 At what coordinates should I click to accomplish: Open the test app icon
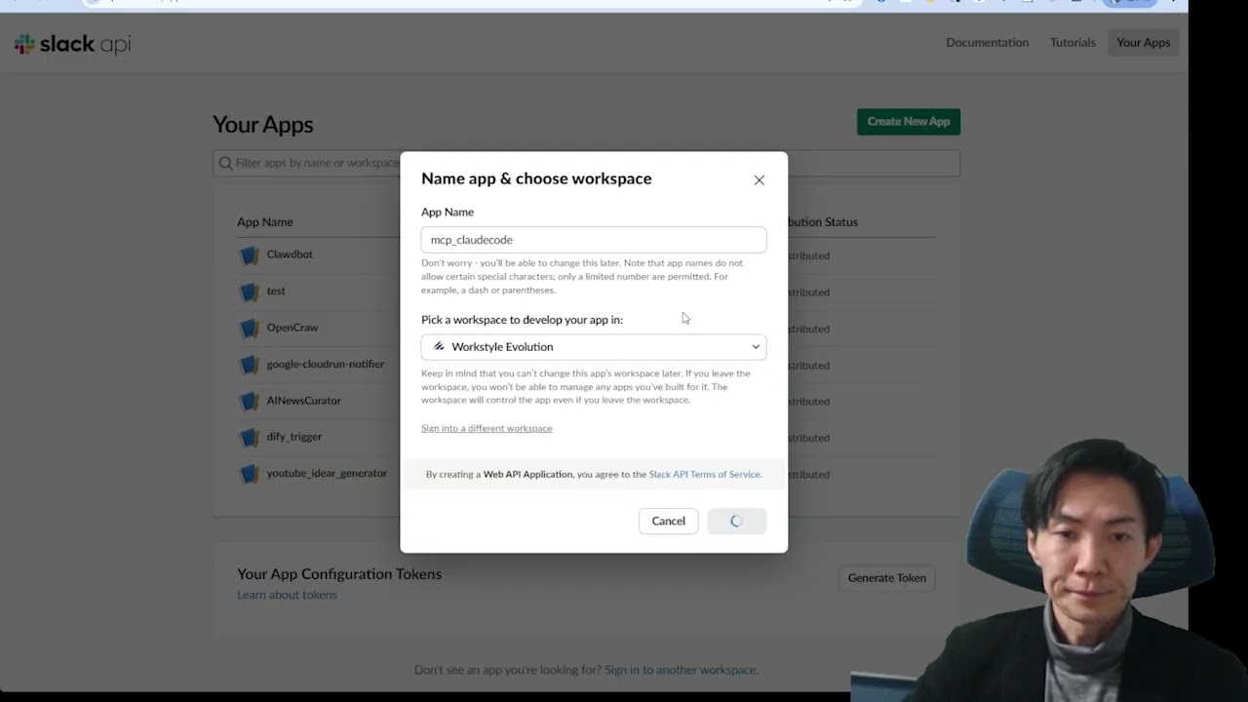click(250, 292)
